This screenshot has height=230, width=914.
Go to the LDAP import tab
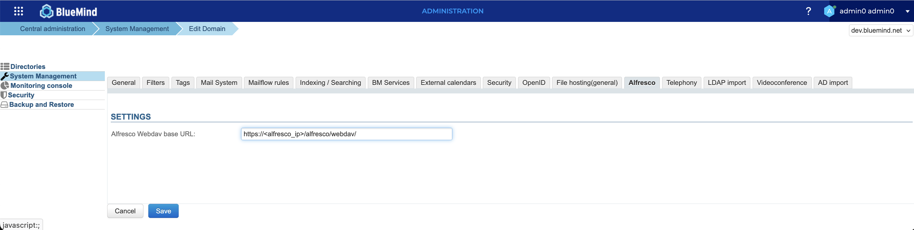point(726,83)
